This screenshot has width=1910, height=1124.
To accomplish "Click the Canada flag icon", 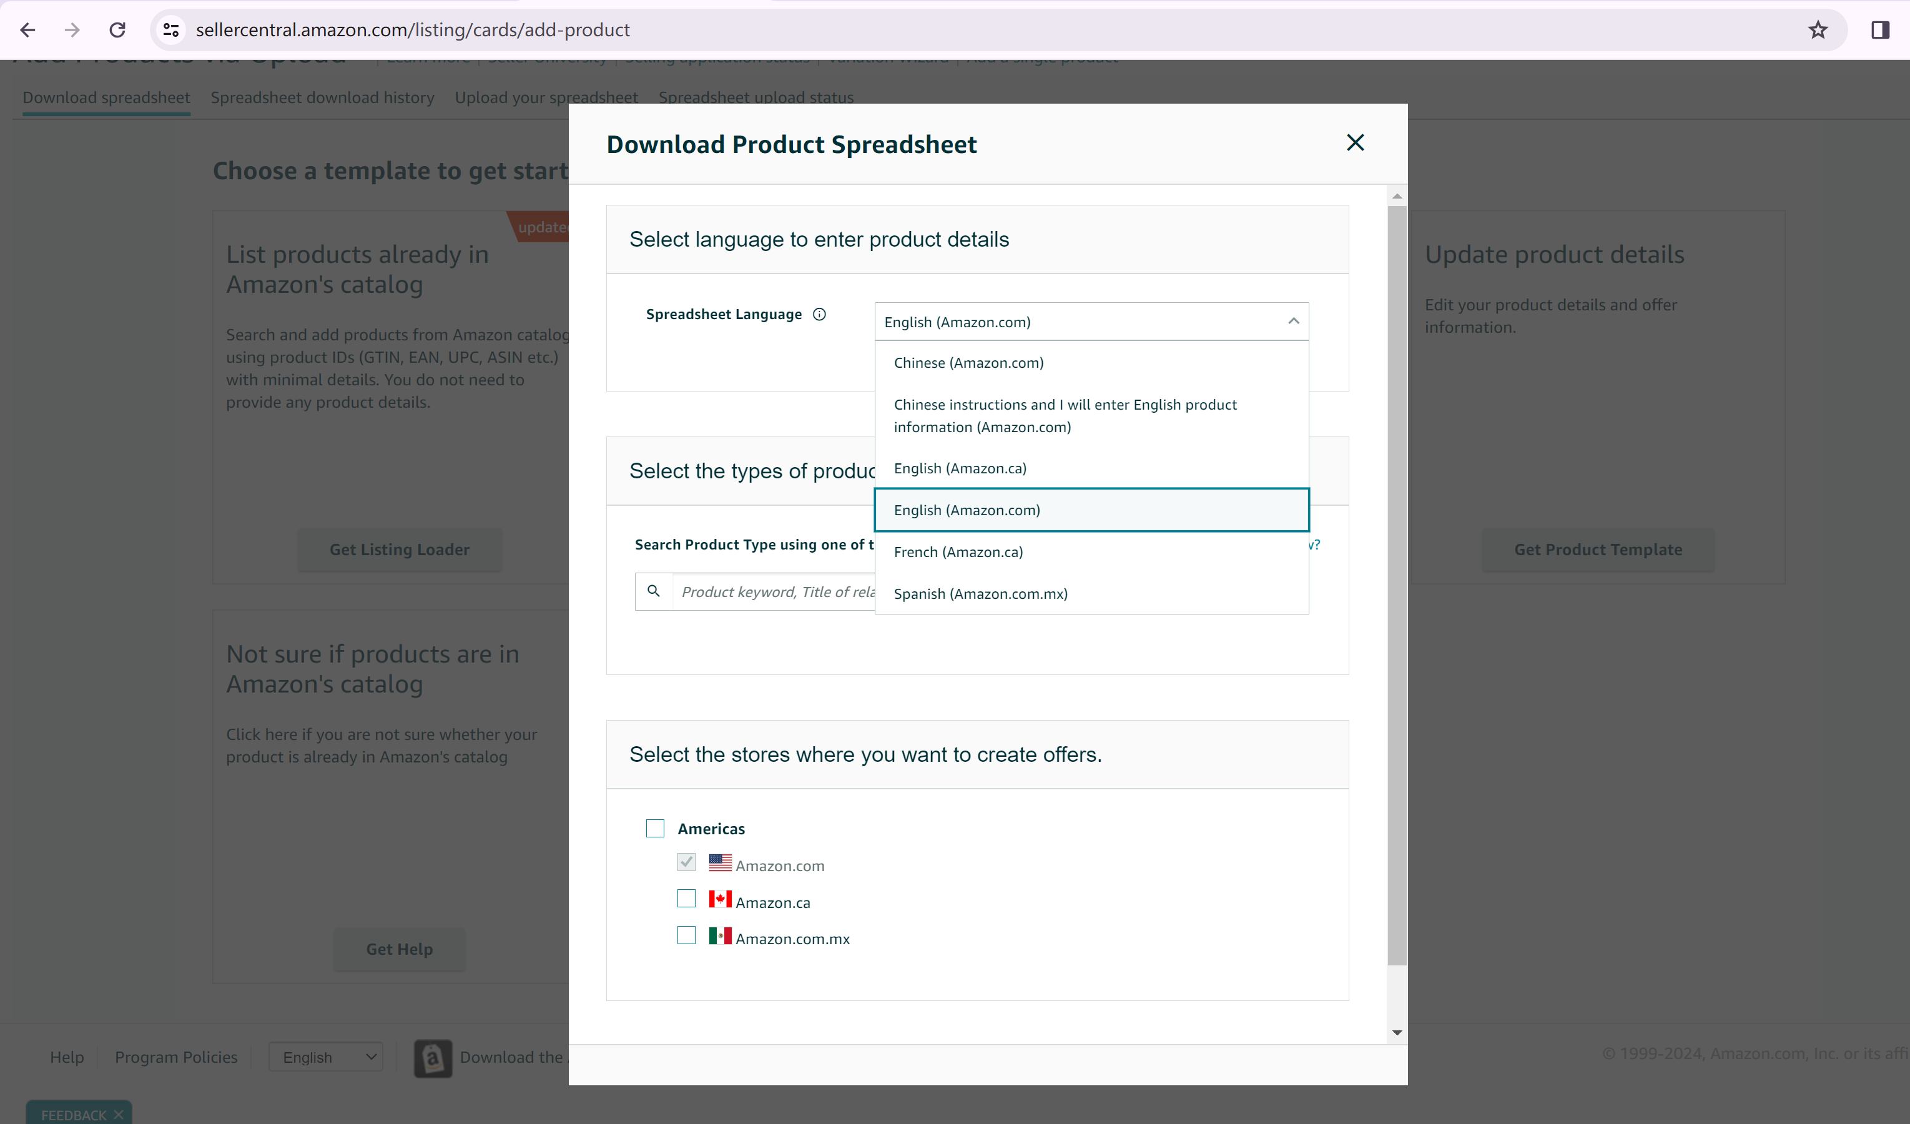I will (720, 899).
